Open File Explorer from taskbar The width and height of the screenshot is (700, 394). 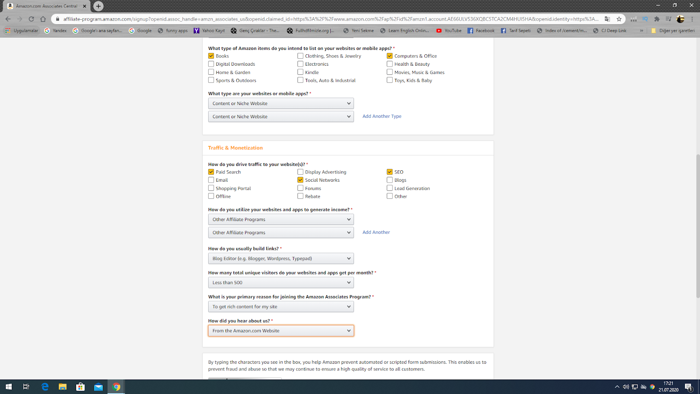pyautogui.click(x=63, y=387)
